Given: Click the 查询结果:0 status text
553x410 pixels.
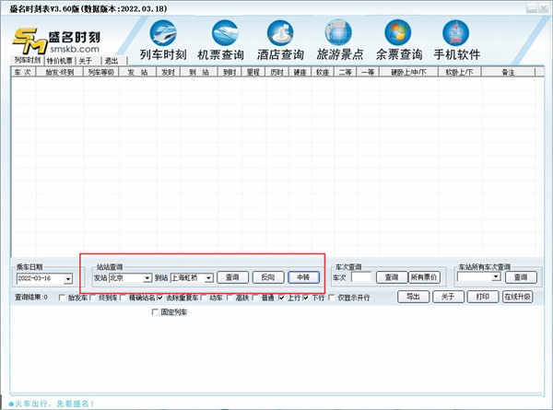Looking at the screenshot, I should [x=31, y=298].
